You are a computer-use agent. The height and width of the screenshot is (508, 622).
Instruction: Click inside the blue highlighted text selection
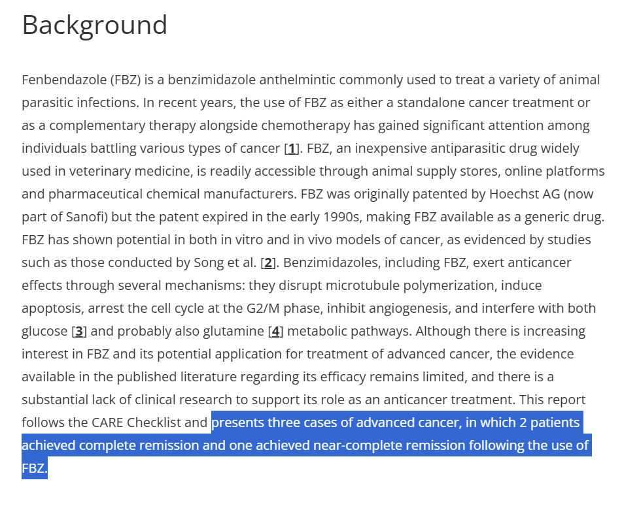coord(306,445)
